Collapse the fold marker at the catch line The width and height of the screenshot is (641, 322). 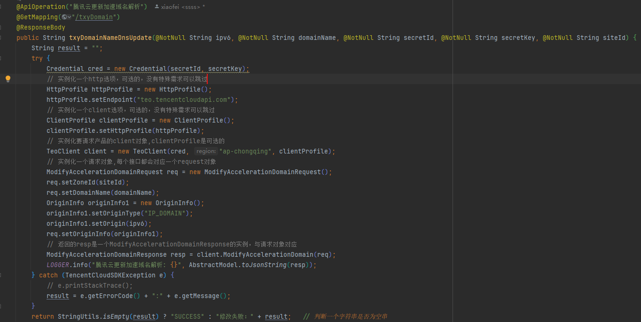coord(1,275)
